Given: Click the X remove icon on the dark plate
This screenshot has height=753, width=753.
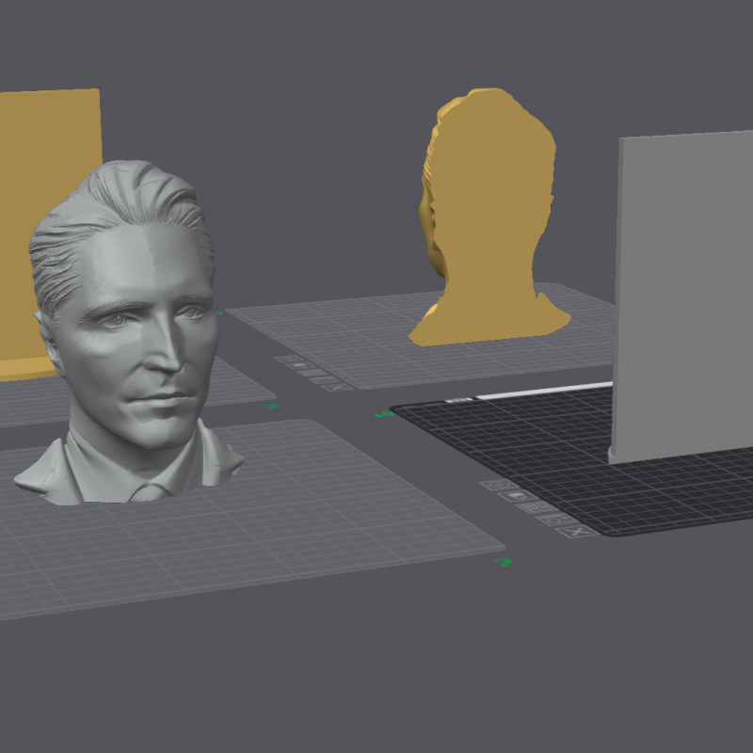Looking at the screenshot, I should click(578, 532).
